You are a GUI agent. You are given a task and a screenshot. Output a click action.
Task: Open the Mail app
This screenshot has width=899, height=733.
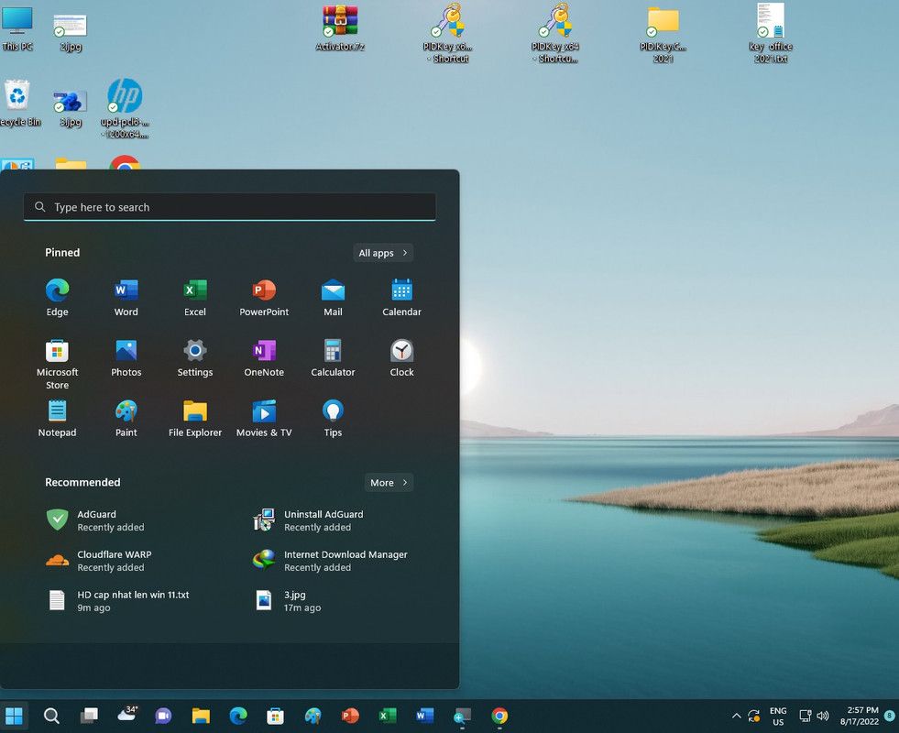(333, 298)
